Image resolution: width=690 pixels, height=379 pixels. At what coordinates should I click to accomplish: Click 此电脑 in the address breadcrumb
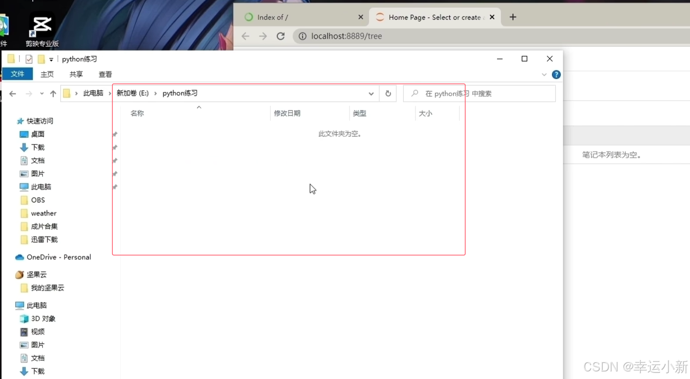tap(93, 93)
